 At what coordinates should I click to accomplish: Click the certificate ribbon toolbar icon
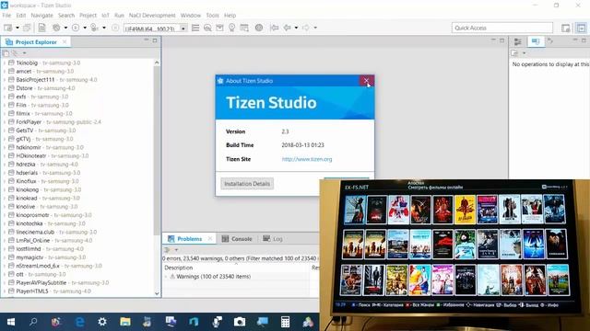point(231,28)
